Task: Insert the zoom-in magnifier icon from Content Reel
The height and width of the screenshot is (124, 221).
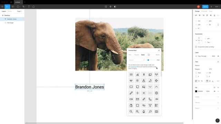Action: (137, 112)
